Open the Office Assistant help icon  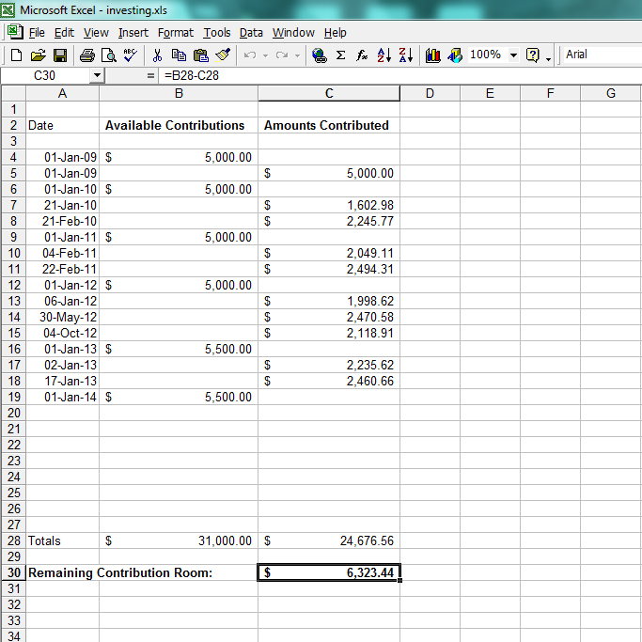[x=532, y=55]
